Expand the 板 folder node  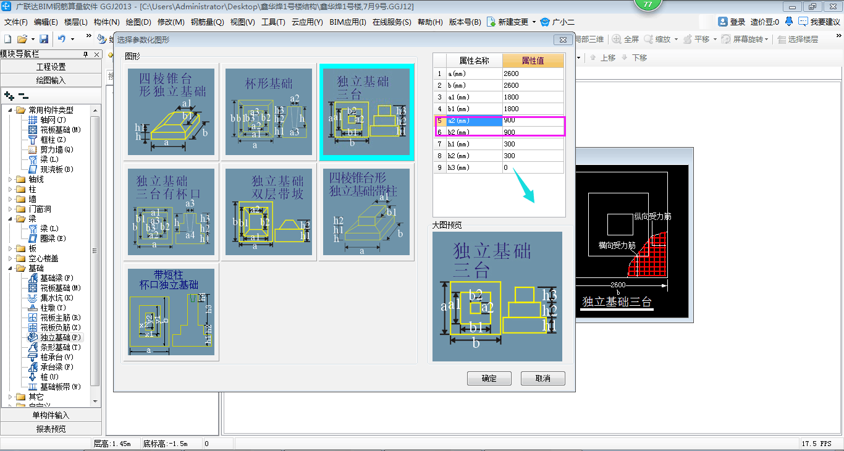11,248
